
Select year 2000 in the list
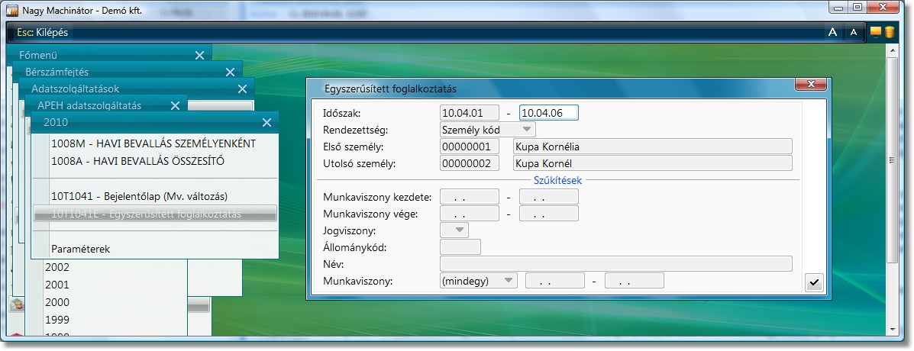(57, 302)
